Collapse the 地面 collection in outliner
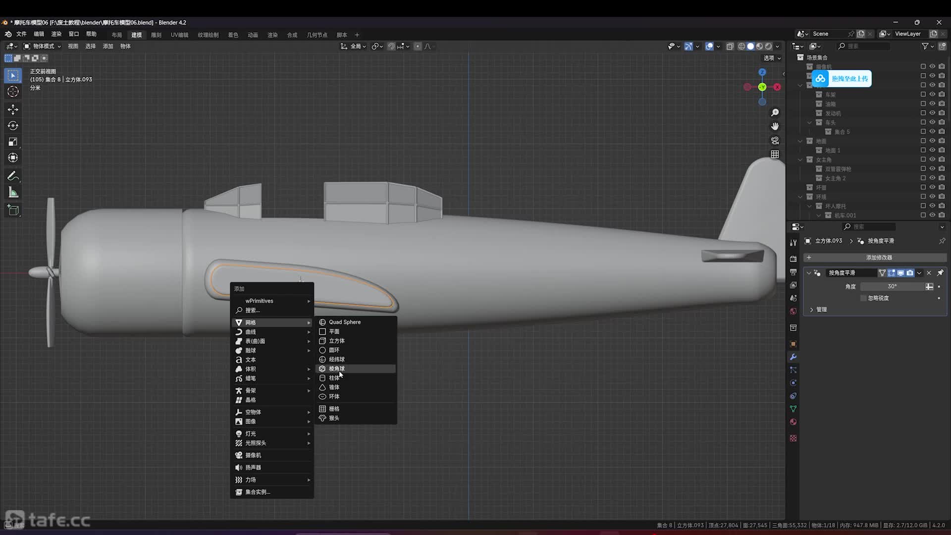 (x=800, y=141)
